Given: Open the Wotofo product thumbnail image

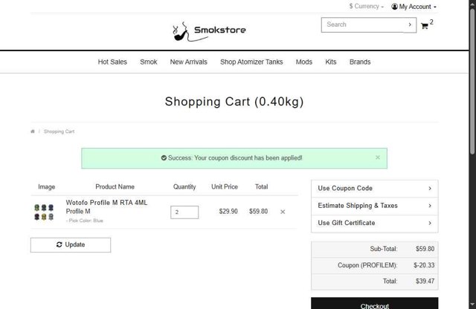Looking at the screenshot, I should point(44,212).
